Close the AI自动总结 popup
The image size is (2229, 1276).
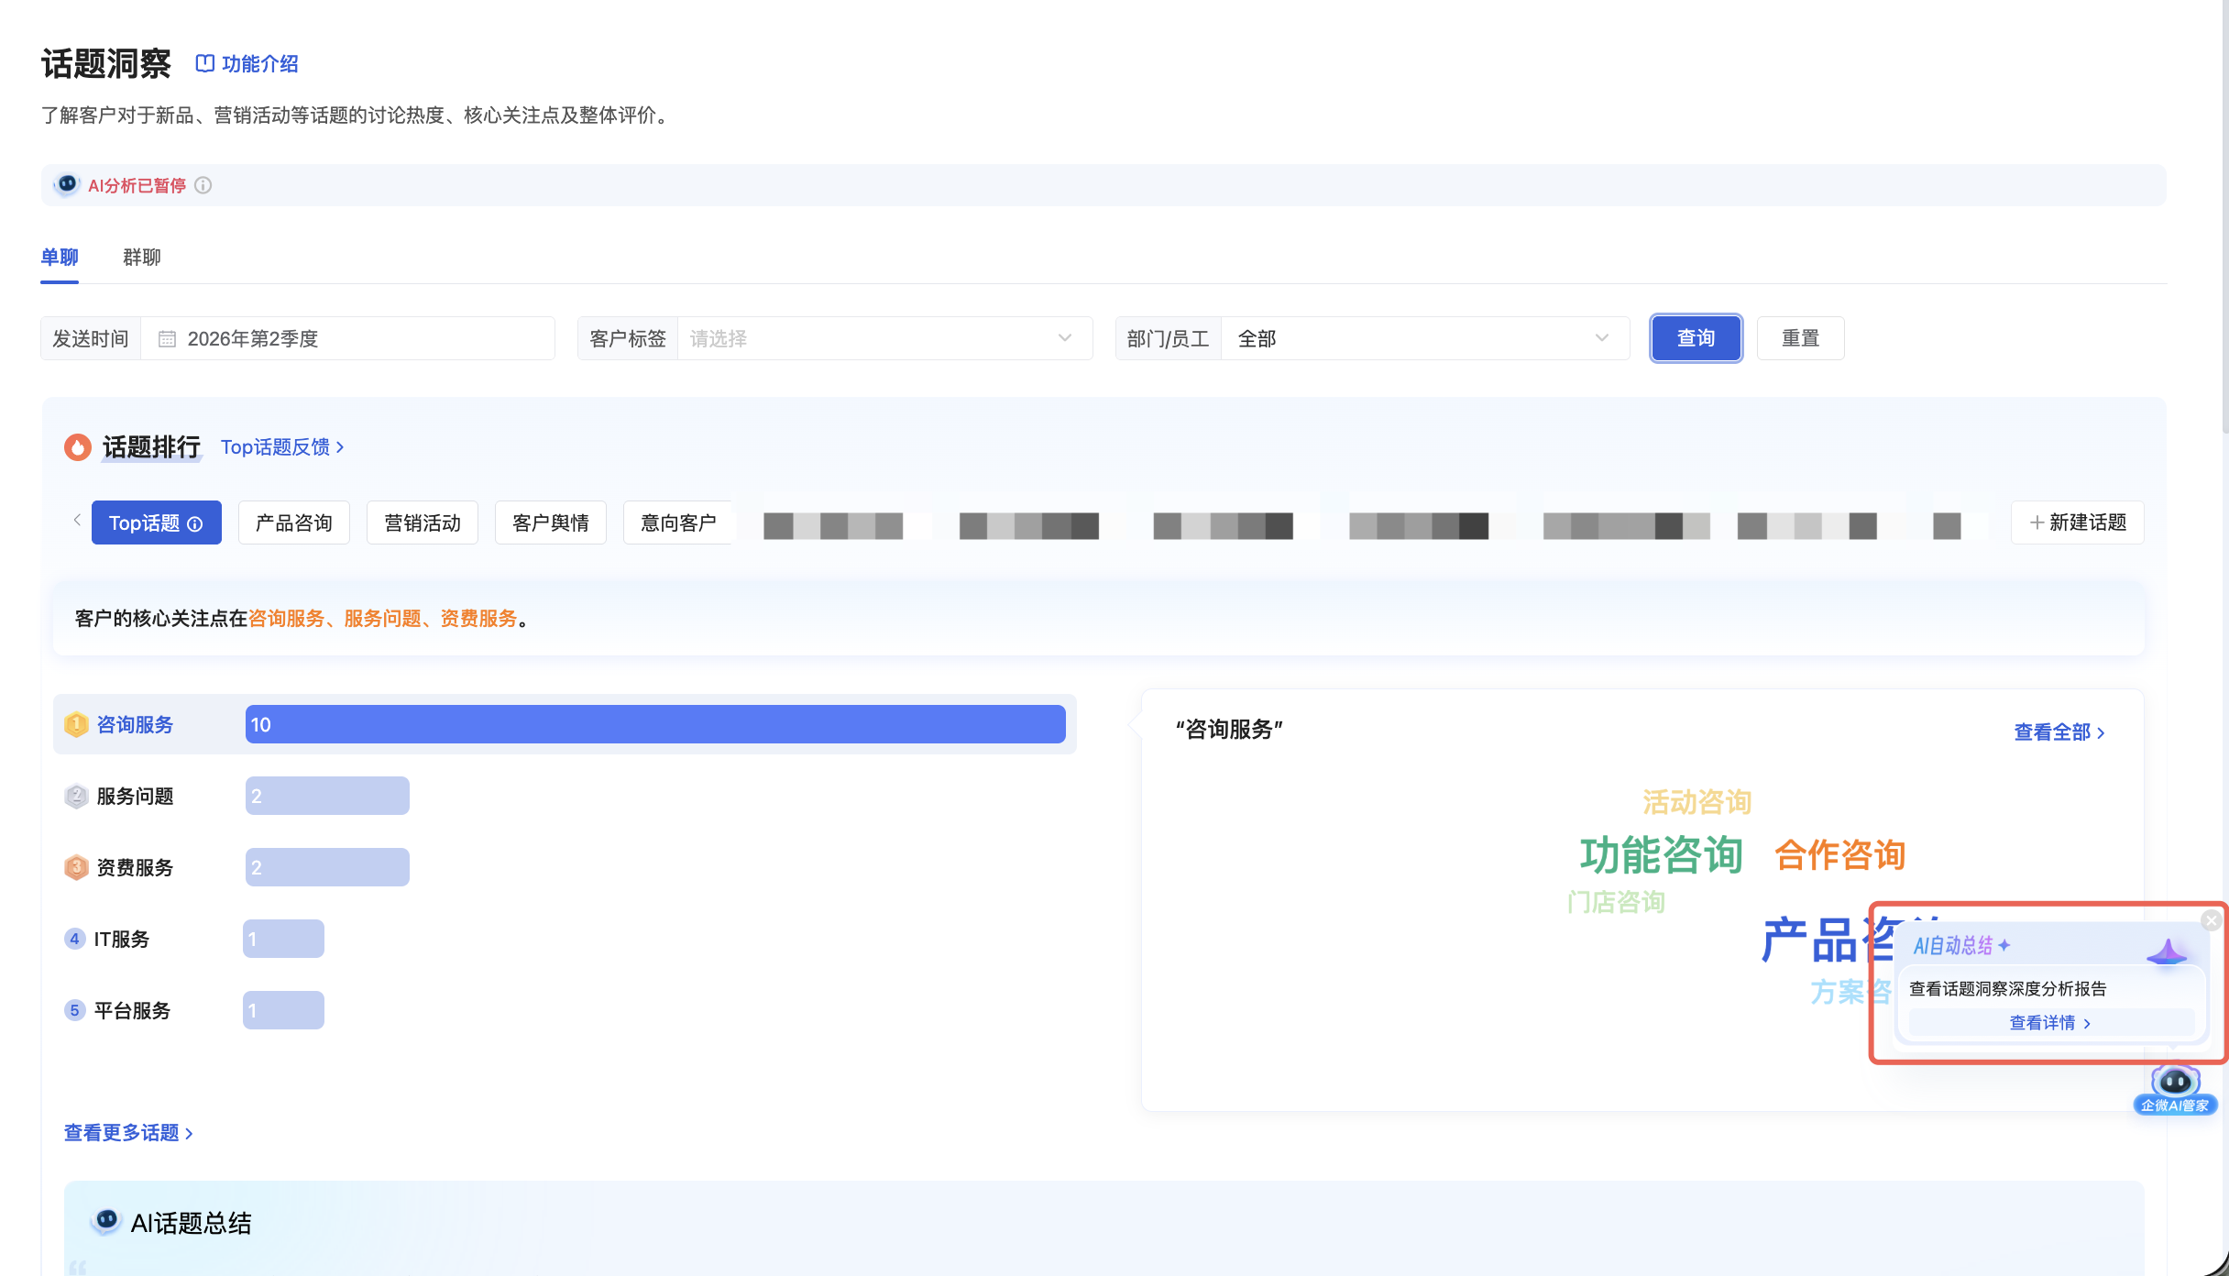pyautogui.click(x=2212, y=919)
